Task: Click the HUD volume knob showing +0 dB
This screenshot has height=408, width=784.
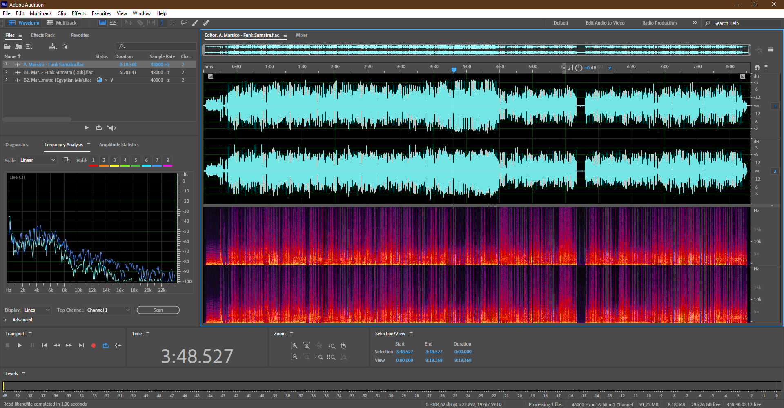Action: [x=579, y=68]
